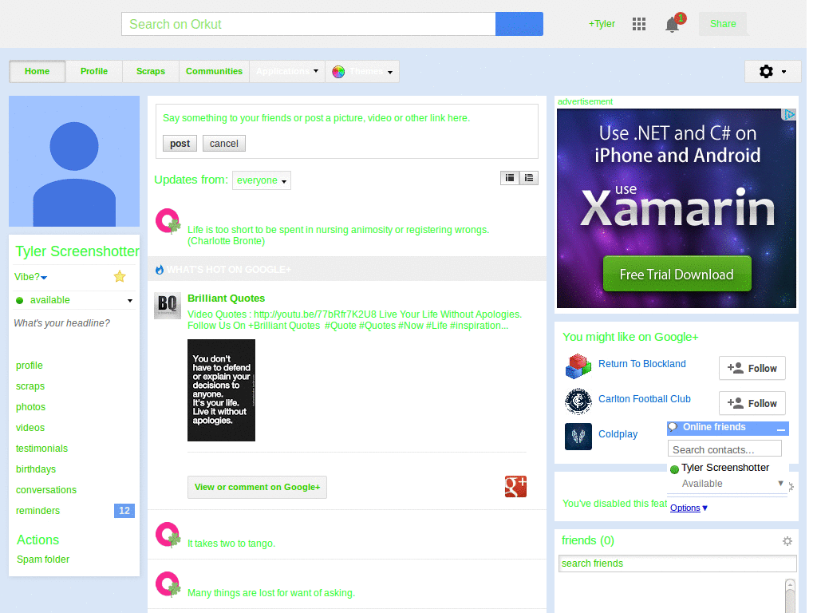Screen dimensions: 817x613
Task: Click the Search contacts field
Action: tap(724, 449)
